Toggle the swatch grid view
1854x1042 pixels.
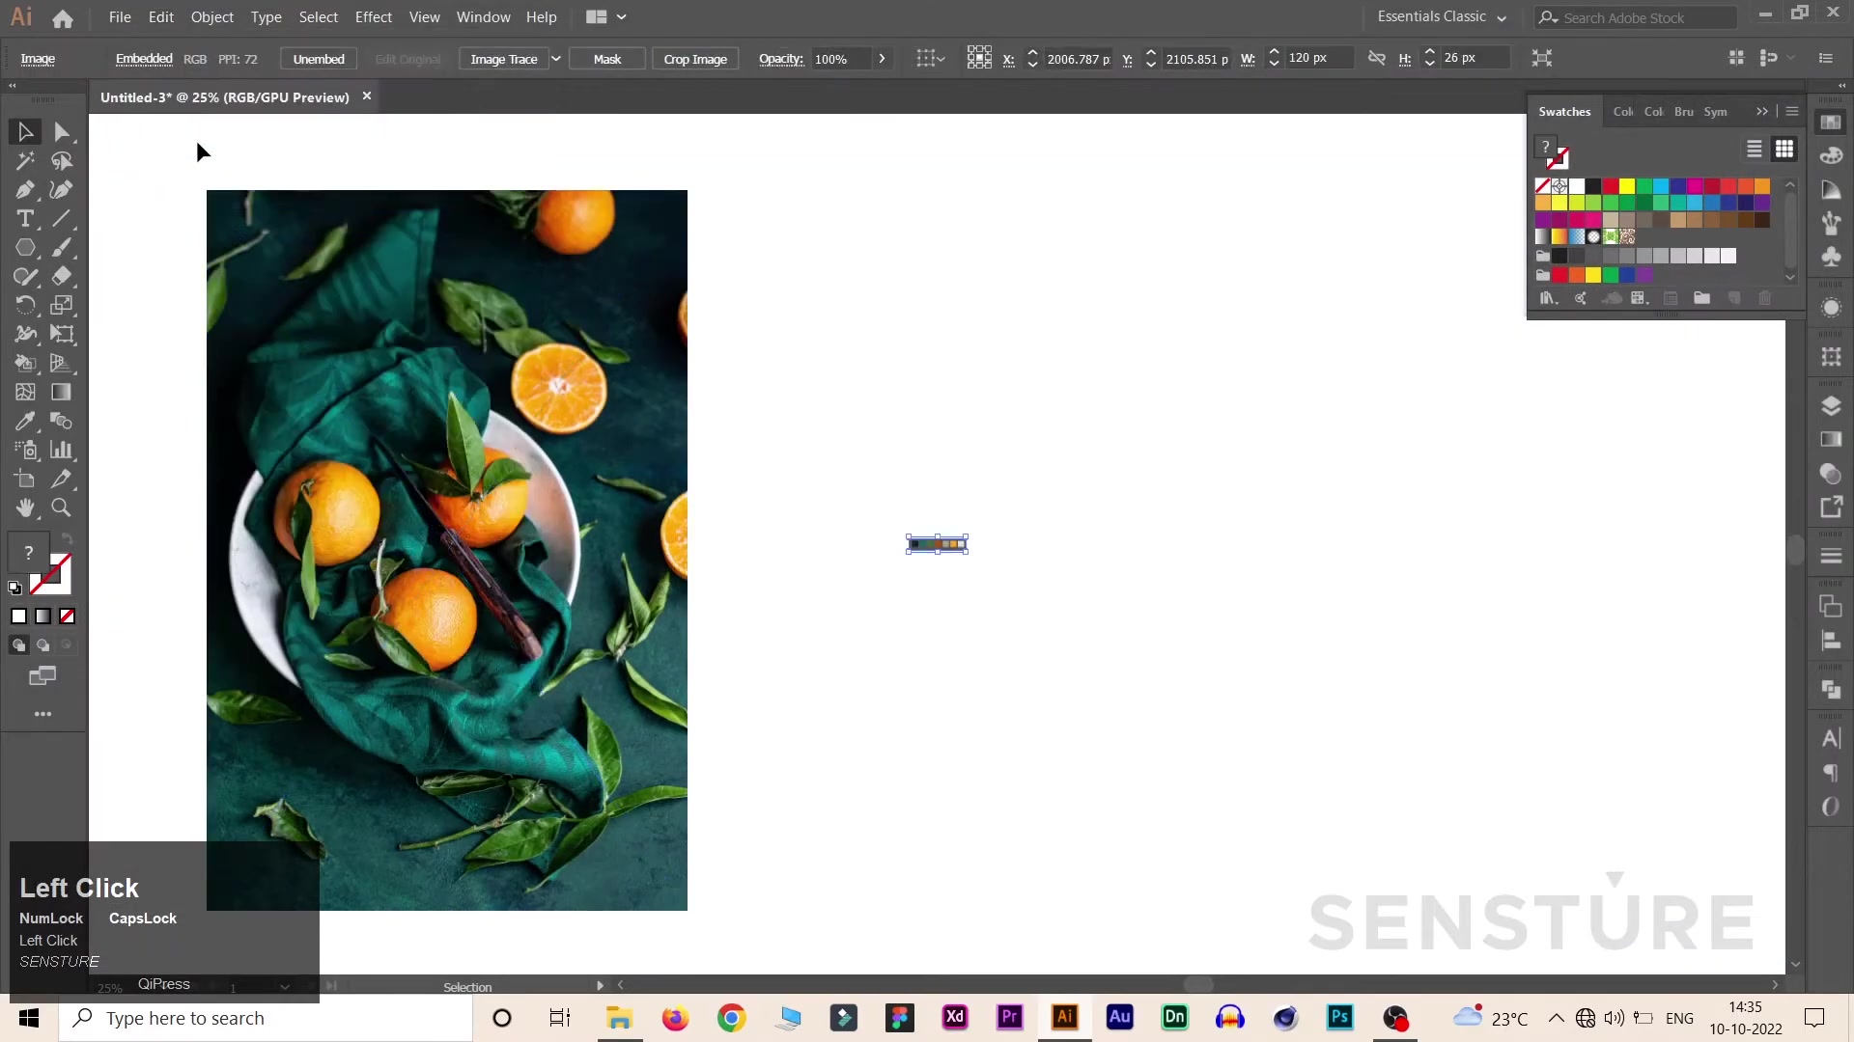point(1784,149)
